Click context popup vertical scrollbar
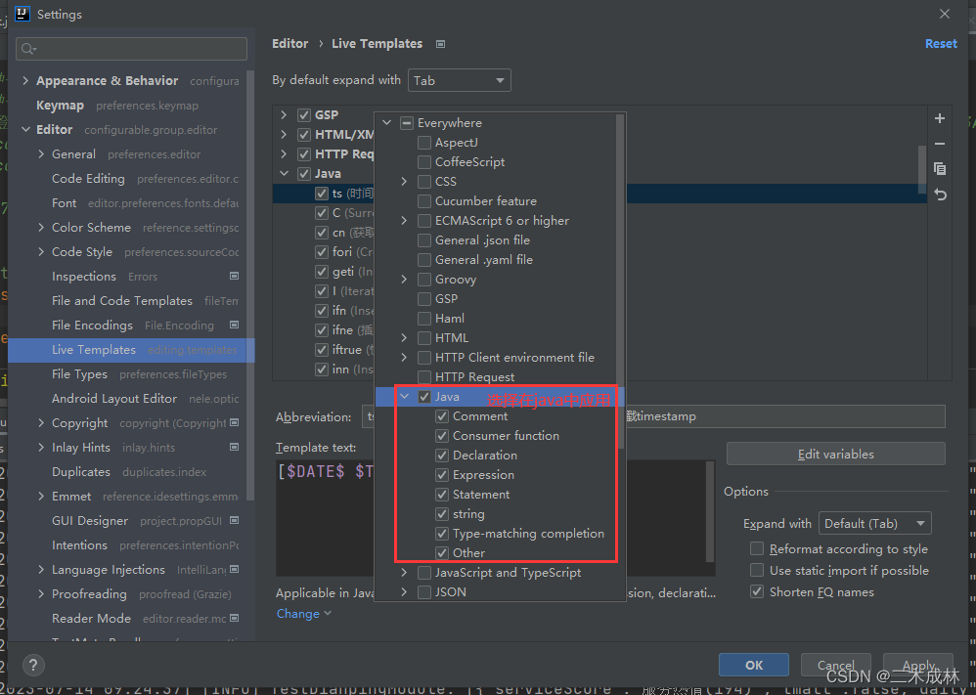976x695 pixels. (620, 280)
